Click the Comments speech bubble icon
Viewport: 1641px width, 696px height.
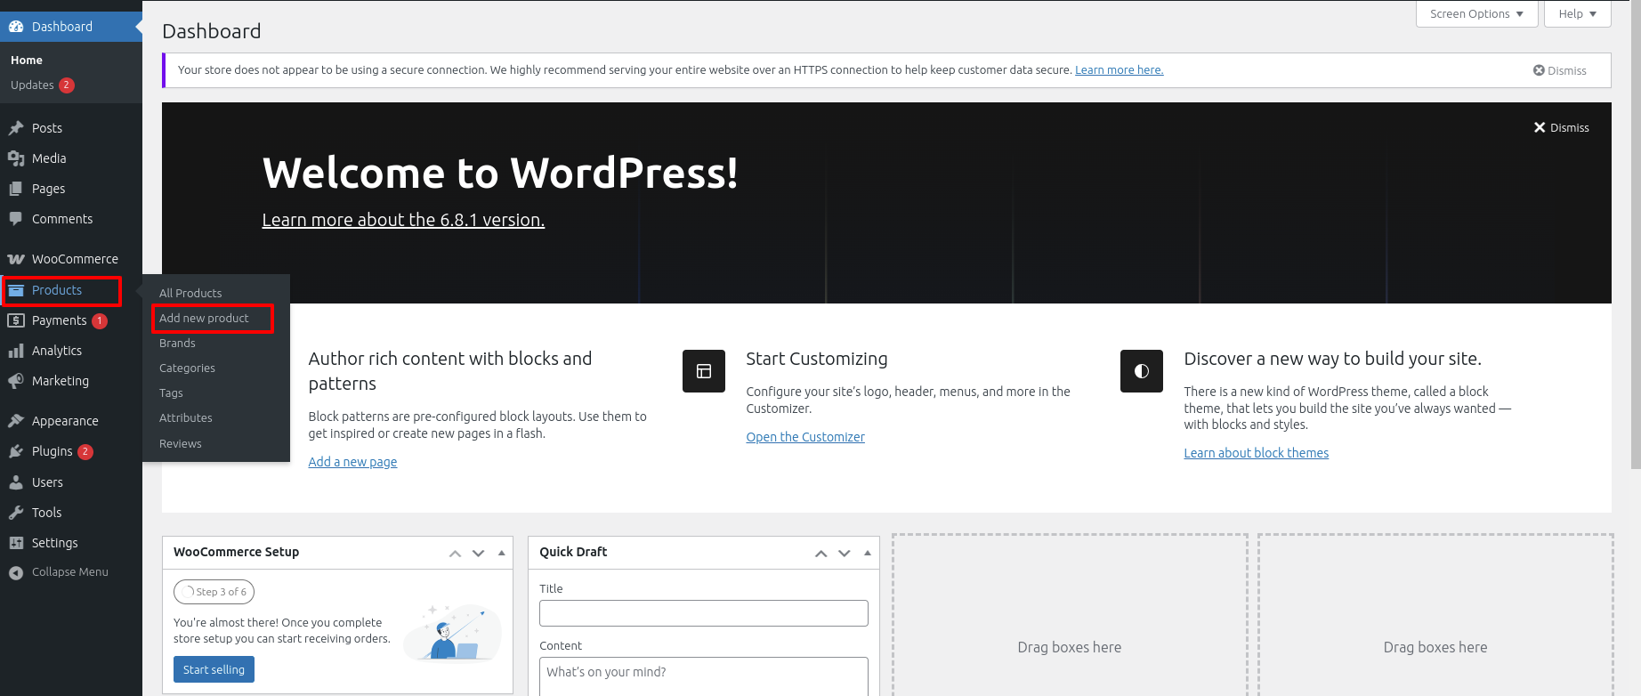click(x=16, y=219)
